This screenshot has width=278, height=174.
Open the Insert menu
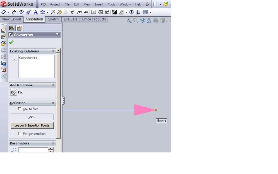pyautogui.click(x=99, y=4)
